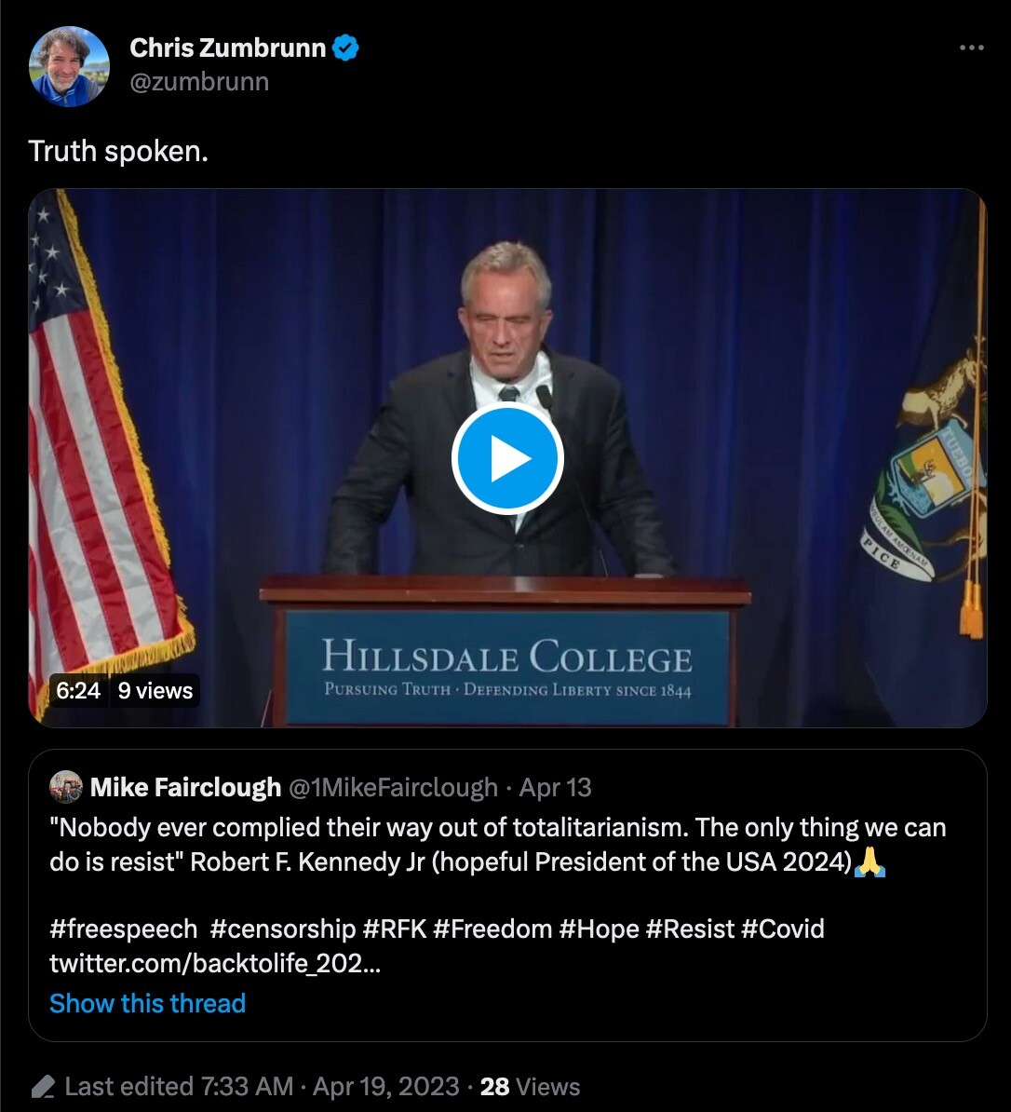Open the quoted tweet's Apr 13 date
This screenshot has height=1112, width=1011.
(556, 787)
